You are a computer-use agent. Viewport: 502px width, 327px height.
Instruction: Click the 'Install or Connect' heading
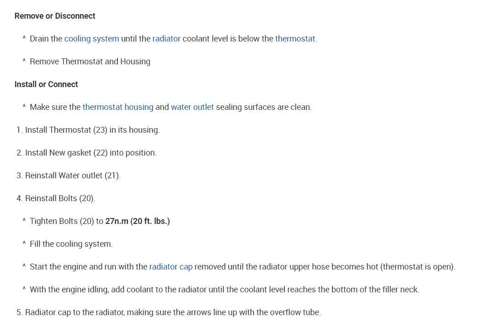point(46,84)
